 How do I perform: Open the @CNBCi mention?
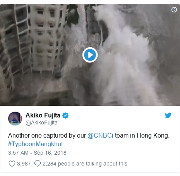coord(100,136)
